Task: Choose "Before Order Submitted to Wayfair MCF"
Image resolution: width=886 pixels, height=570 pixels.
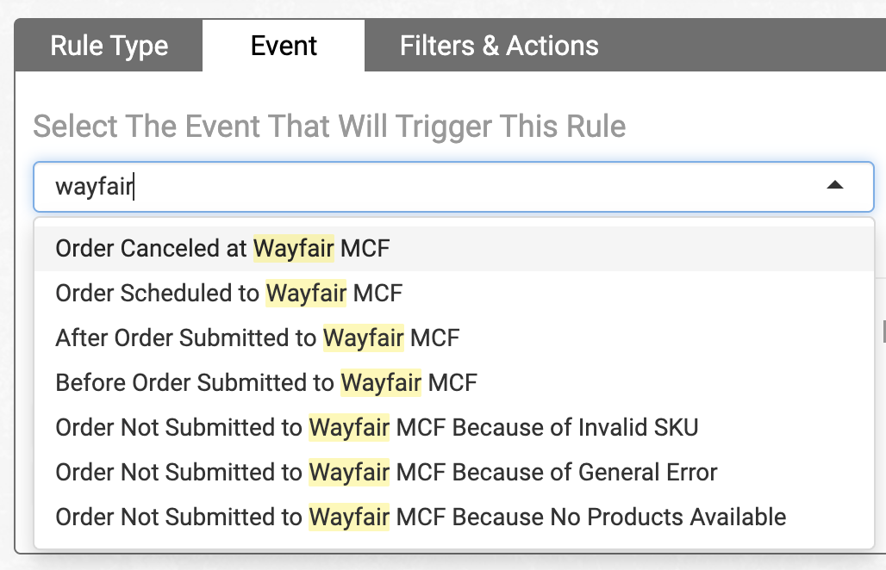Action: tap(266, 382)
